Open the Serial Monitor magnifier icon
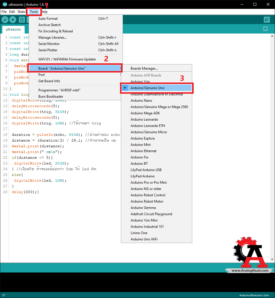275x298 pixels. pos(267,19)
